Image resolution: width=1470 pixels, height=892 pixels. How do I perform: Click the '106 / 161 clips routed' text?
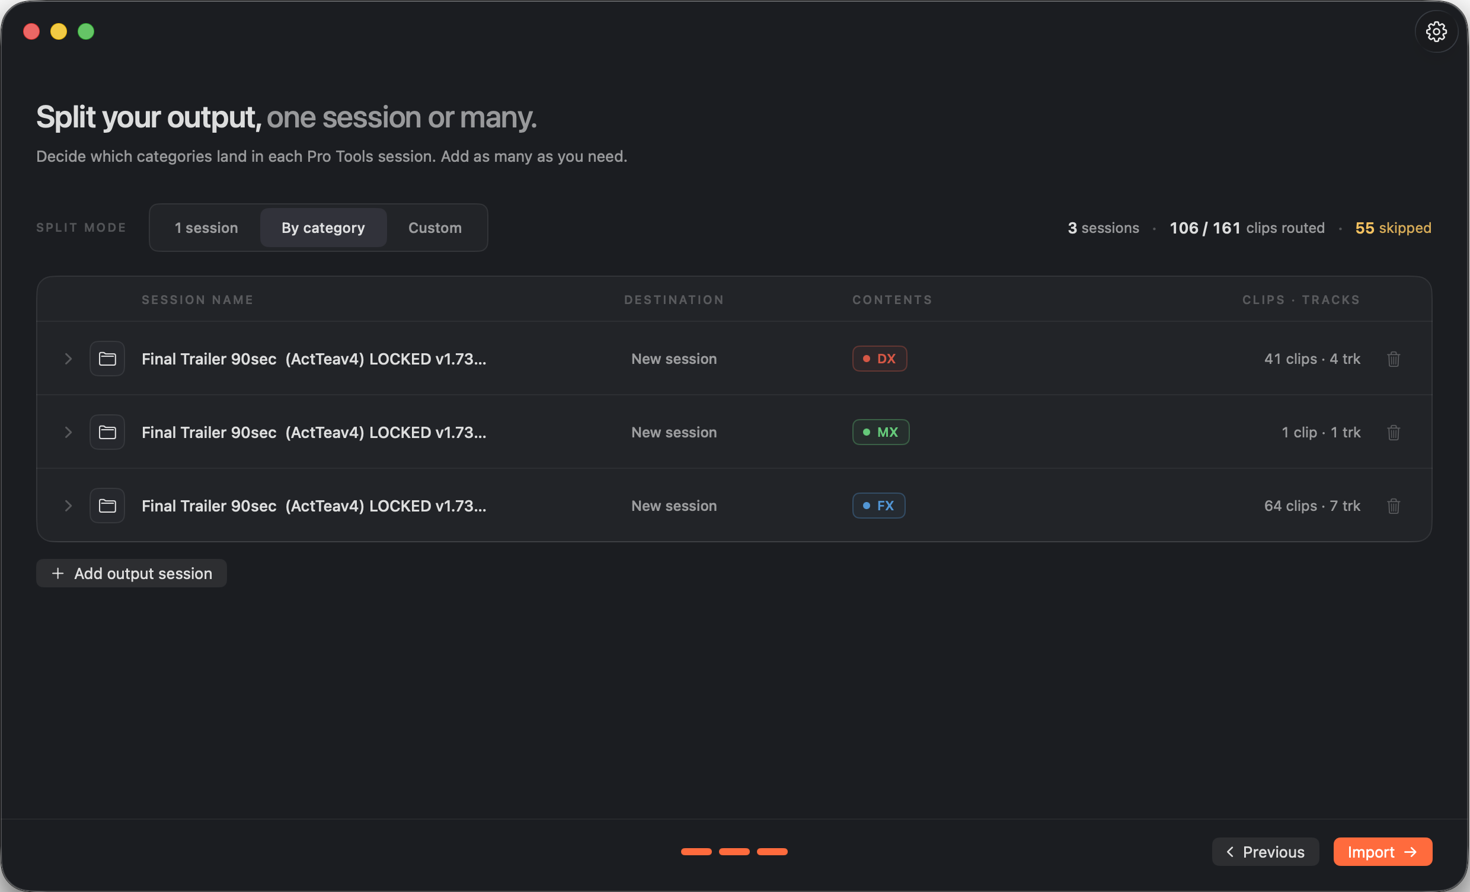(x=1247, y=228)
